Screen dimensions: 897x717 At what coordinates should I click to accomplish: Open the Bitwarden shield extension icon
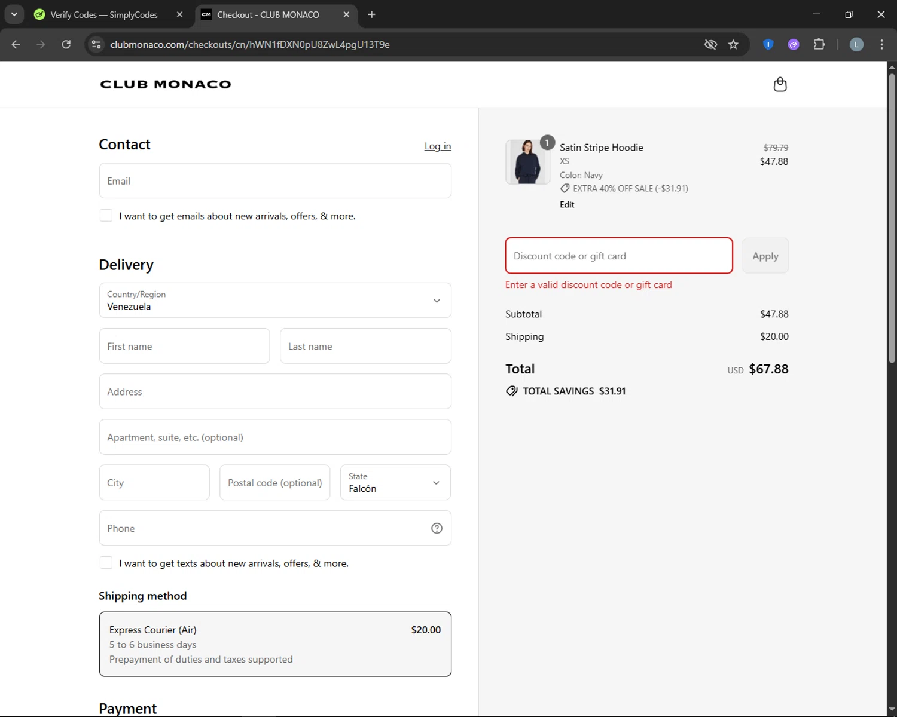pyautogui.click(x=768, y=44)
